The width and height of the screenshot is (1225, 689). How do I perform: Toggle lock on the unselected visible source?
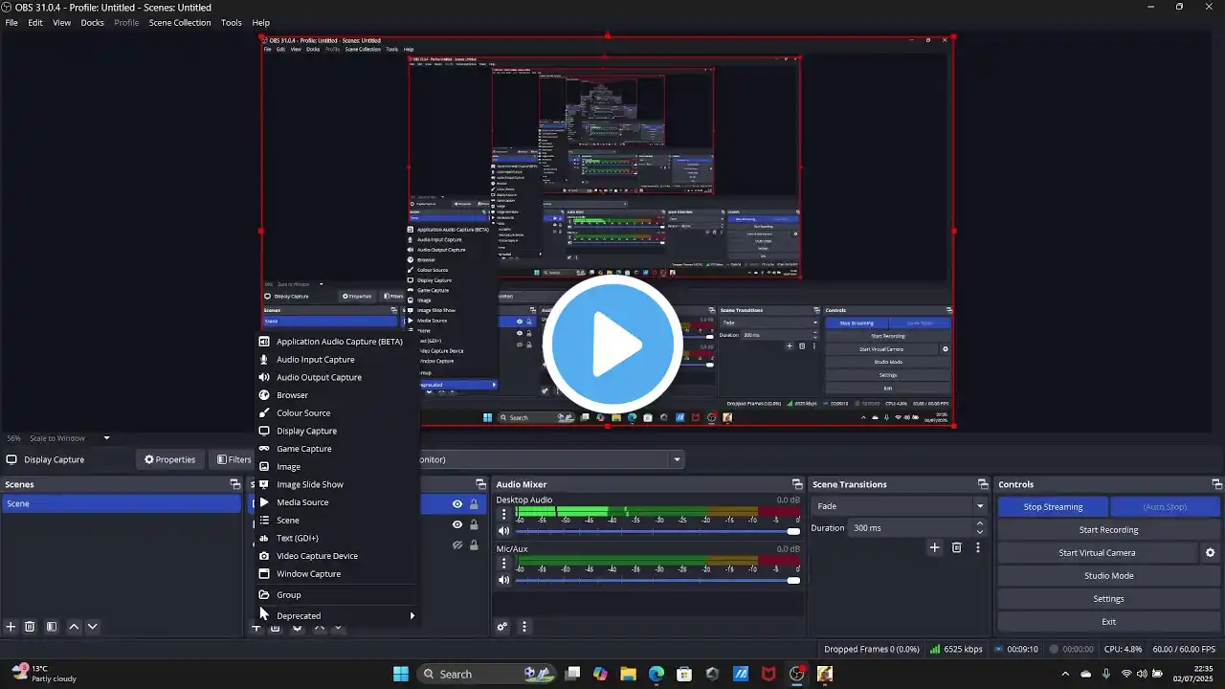coord(474,524)
